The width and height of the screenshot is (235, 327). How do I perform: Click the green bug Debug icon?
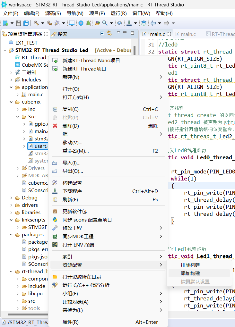coord(88,23)
